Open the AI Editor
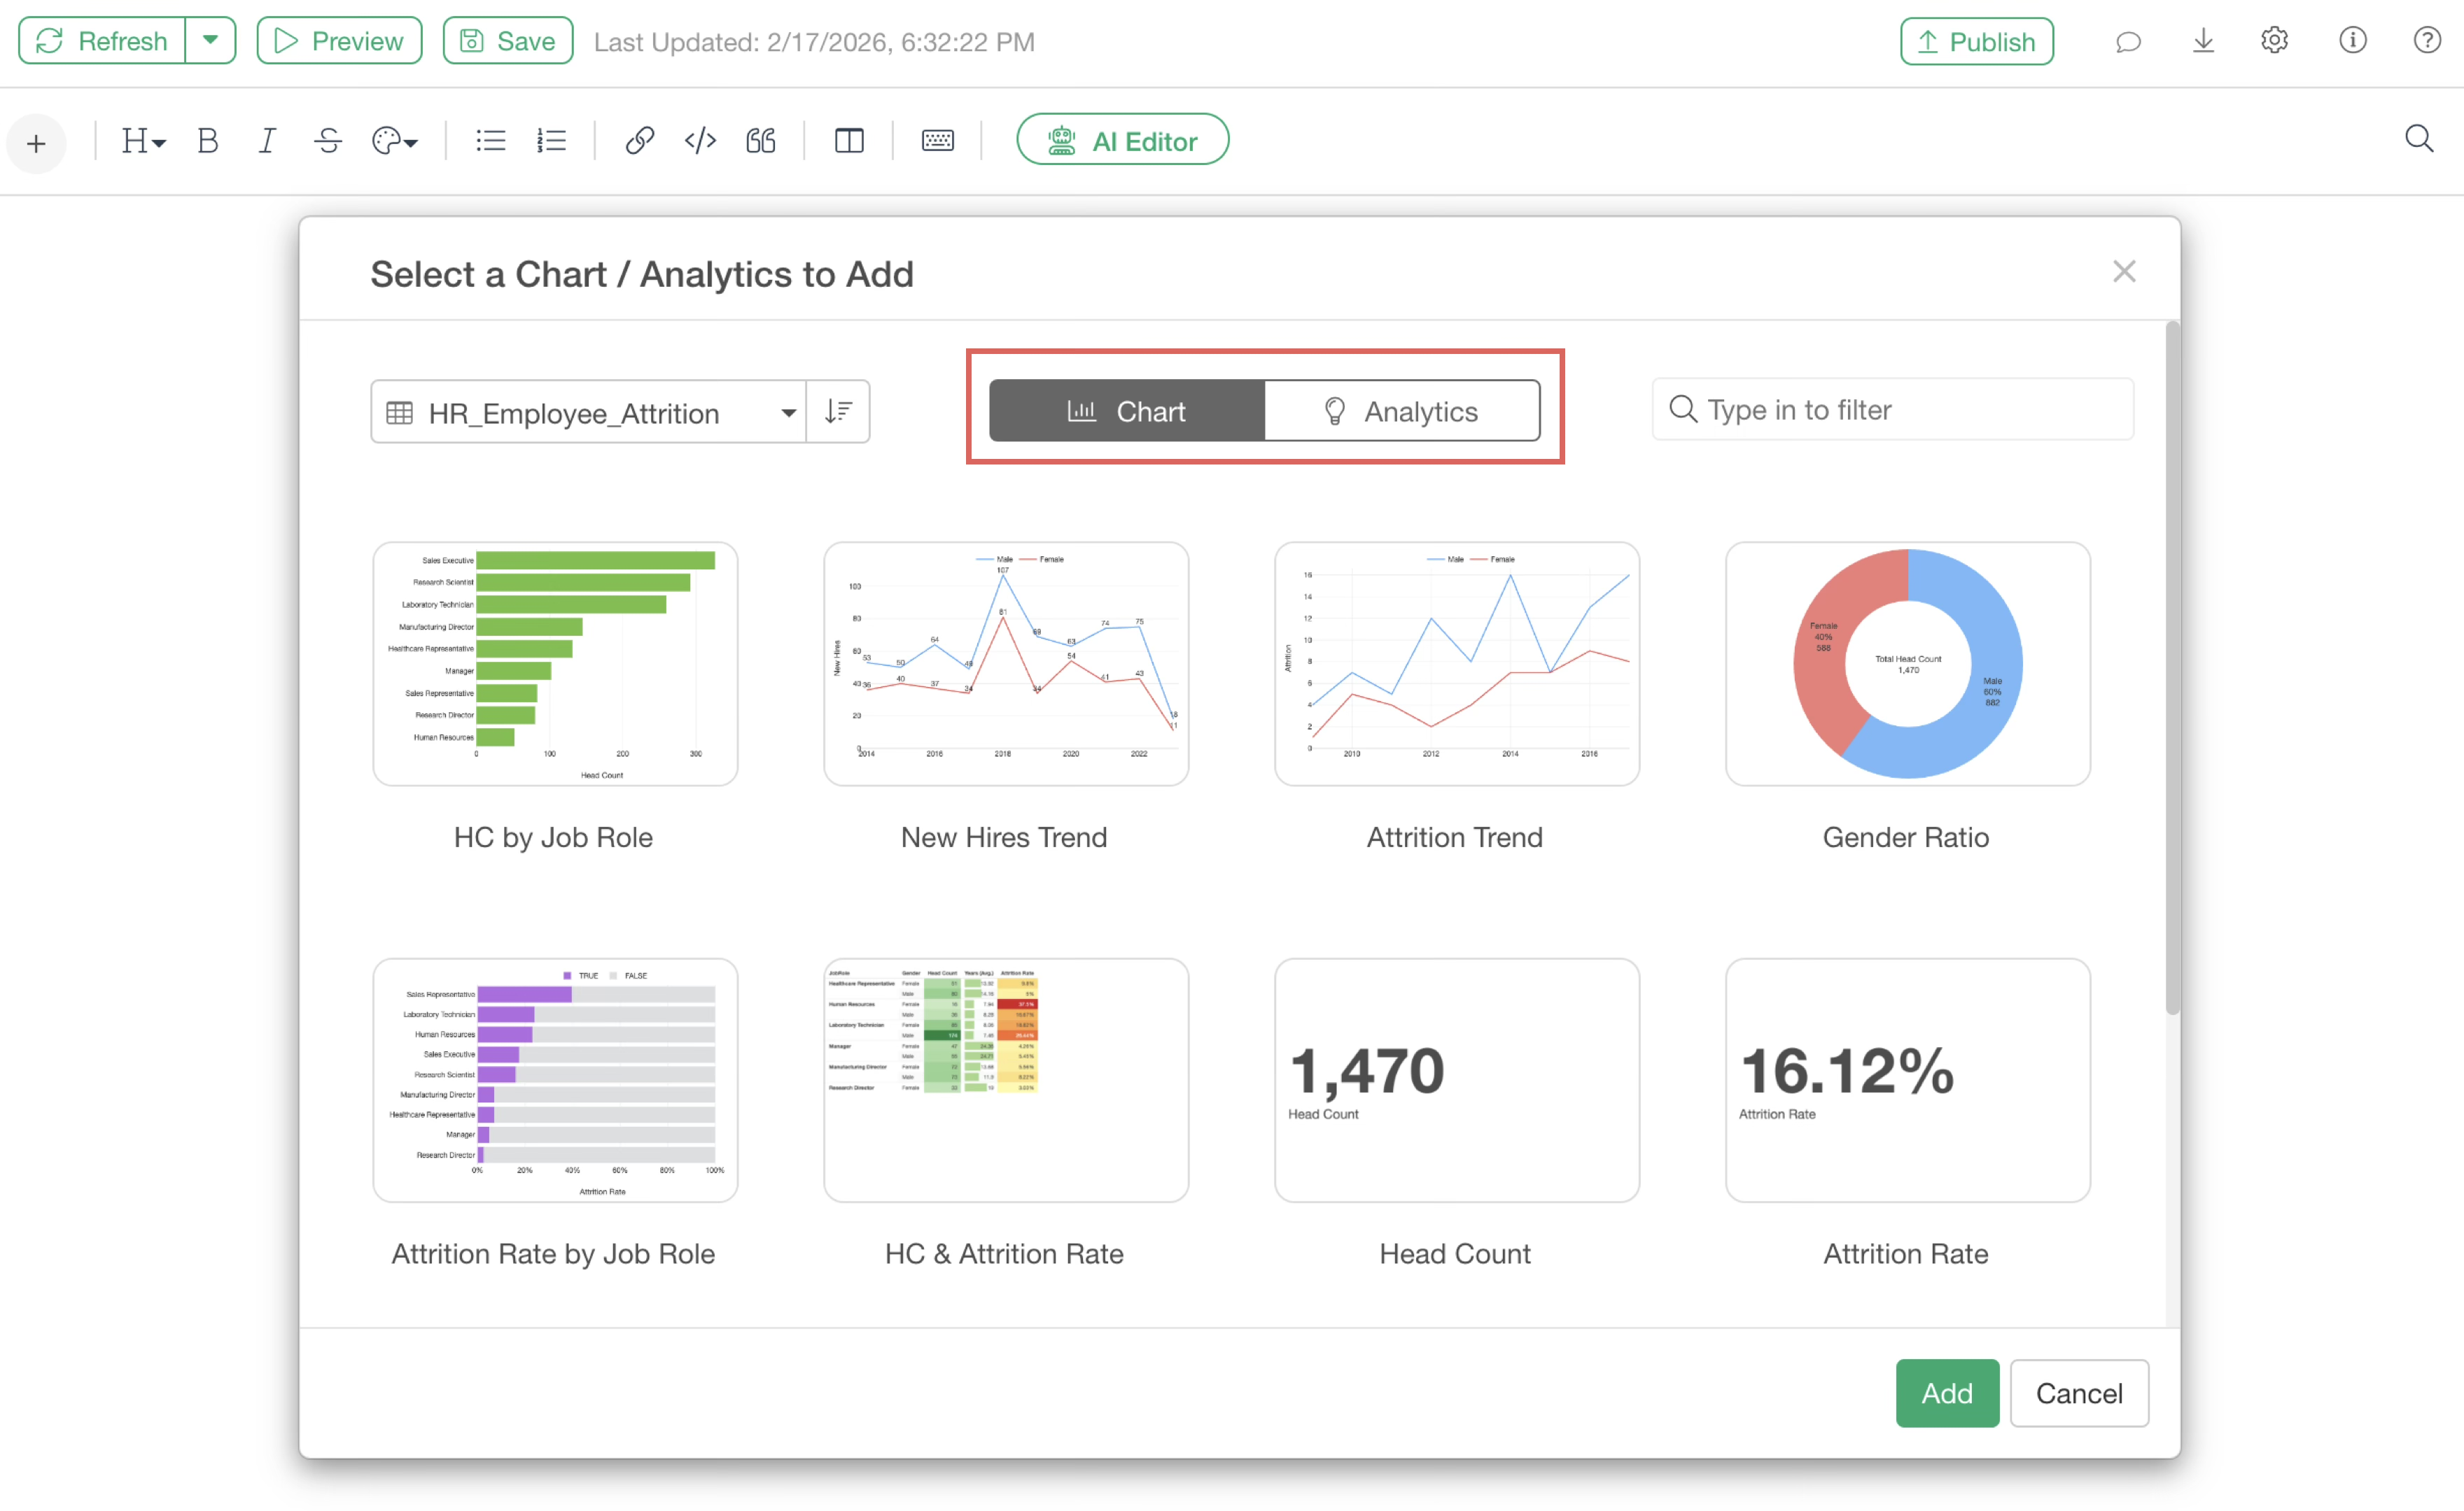 [1122, 141]
